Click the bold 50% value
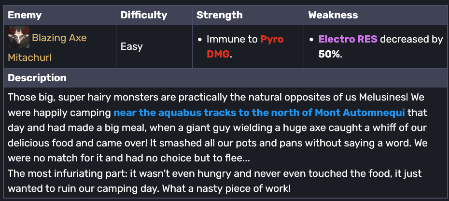The height and width of the screenshot is (201, 449). tap(329, 54)
